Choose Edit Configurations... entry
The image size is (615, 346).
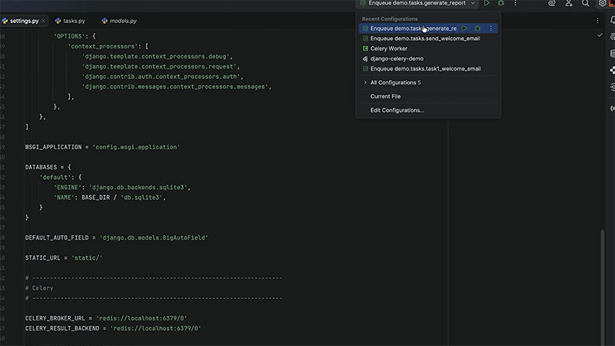coord(397,111)
